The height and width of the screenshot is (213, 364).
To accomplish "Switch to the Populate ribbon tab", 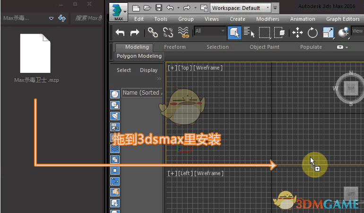I will pos(311,47).
